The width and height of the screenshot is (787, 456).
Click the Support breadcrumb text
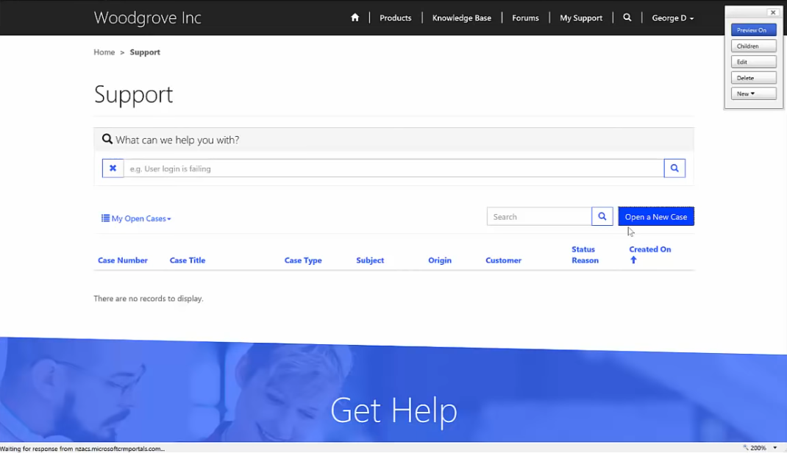coord(145,52)
